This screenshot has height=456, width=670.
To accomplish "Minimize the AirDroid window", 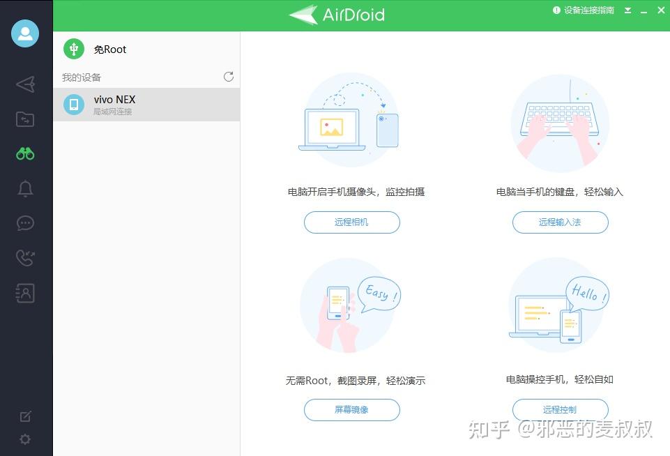I will click(644, 12).
